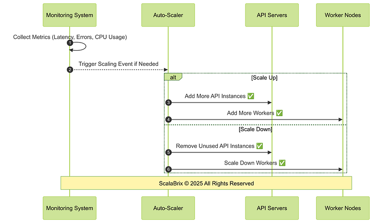Click the top API Servers participant box
This screenshot has width=388, height=224.
272,15
